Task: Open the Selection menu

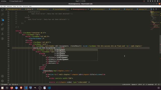Action: click(x=9, y=6)
